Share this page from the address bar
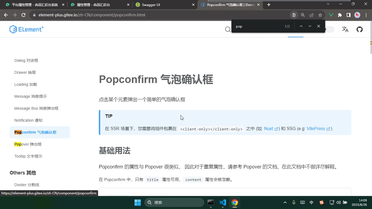 (x=312, y=15)
